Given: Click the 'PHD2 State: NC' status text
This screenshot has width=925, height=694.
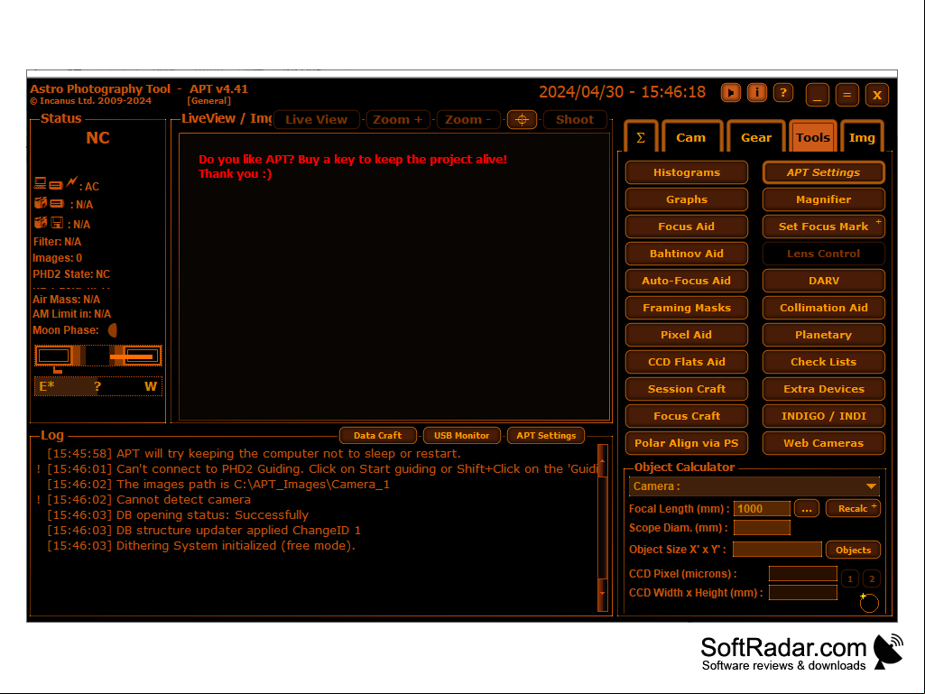Looking at the screenshot, I should [x=71, y=274].
